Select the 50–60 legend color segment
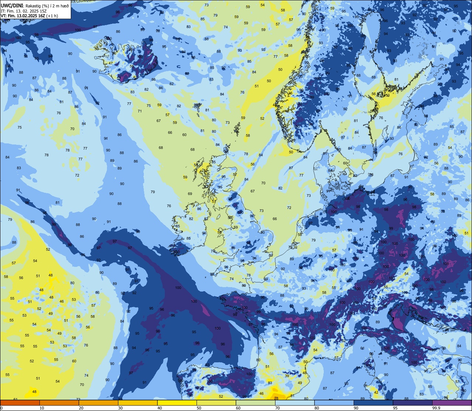Viewport: 472px width, 411px height. tap(216, 403)
